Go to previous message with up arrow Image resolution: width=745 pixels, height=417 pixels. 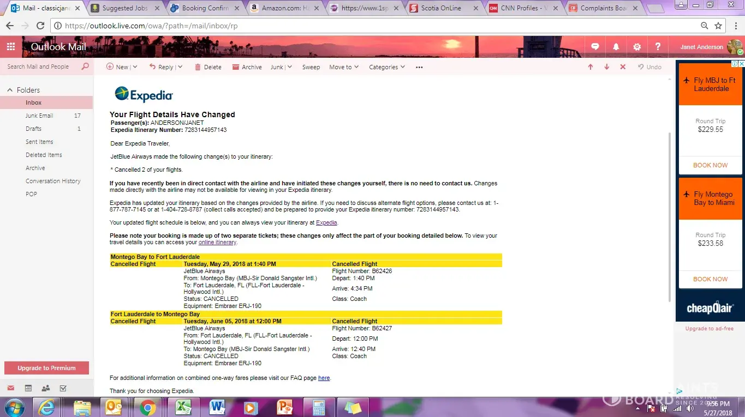(590, 67)
